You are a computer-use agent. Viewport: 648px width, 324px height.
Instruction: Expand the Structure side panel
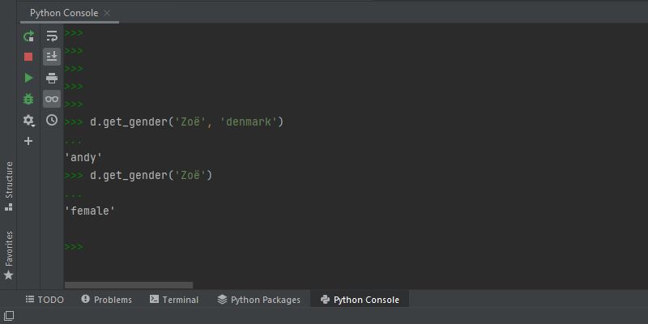pyautogui.click(x=9, y=185)
